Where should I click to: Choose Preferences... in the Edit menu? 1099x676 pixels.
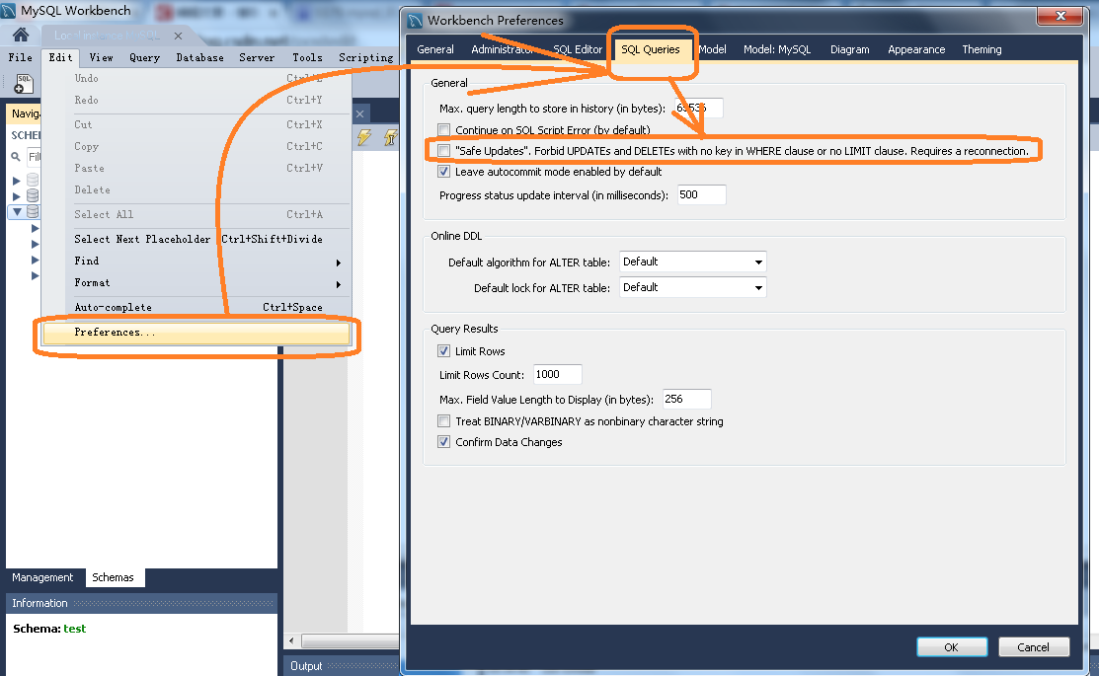(115, 333)
